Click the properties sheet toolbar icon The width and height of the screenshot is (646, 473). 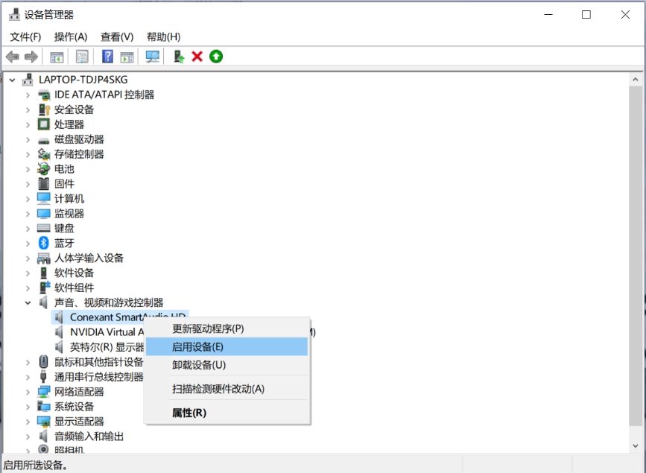click(82, 57)
